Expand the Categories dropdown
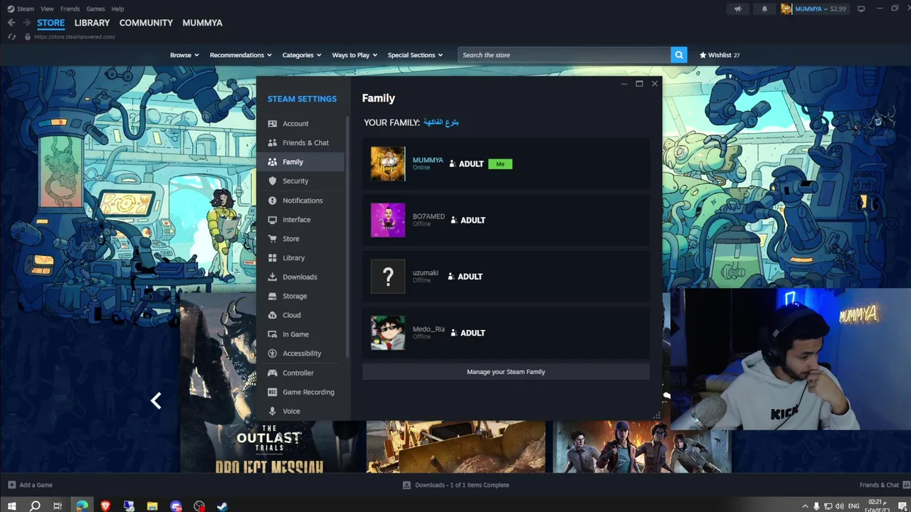911x512 pixels. click(x=302, y=55)
